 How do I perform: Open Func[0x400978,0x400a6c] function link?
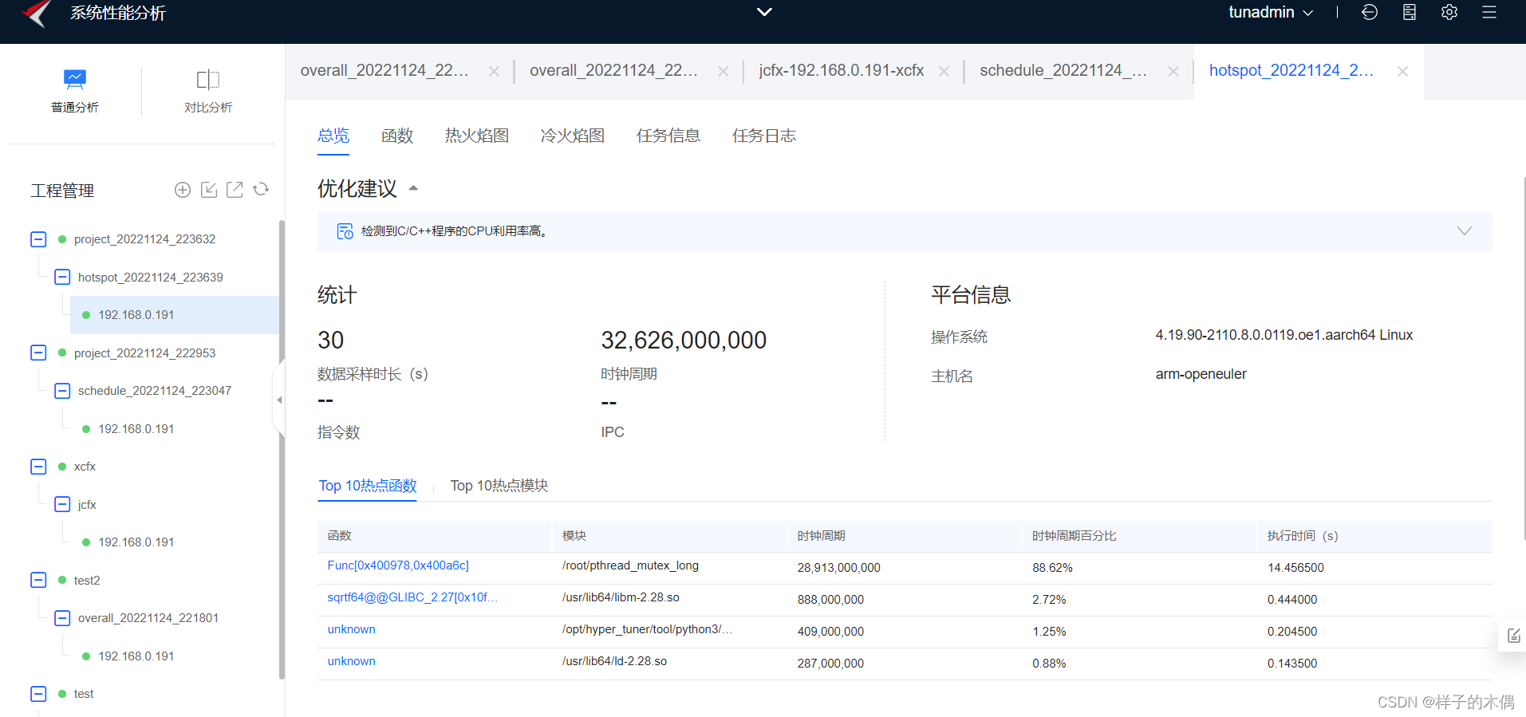pos(398,565)
